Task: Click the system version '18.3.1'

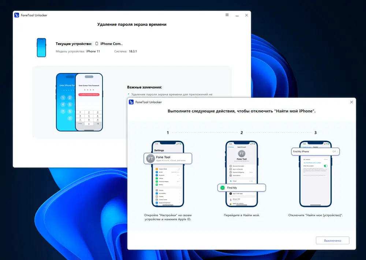Action: [132, 51]
